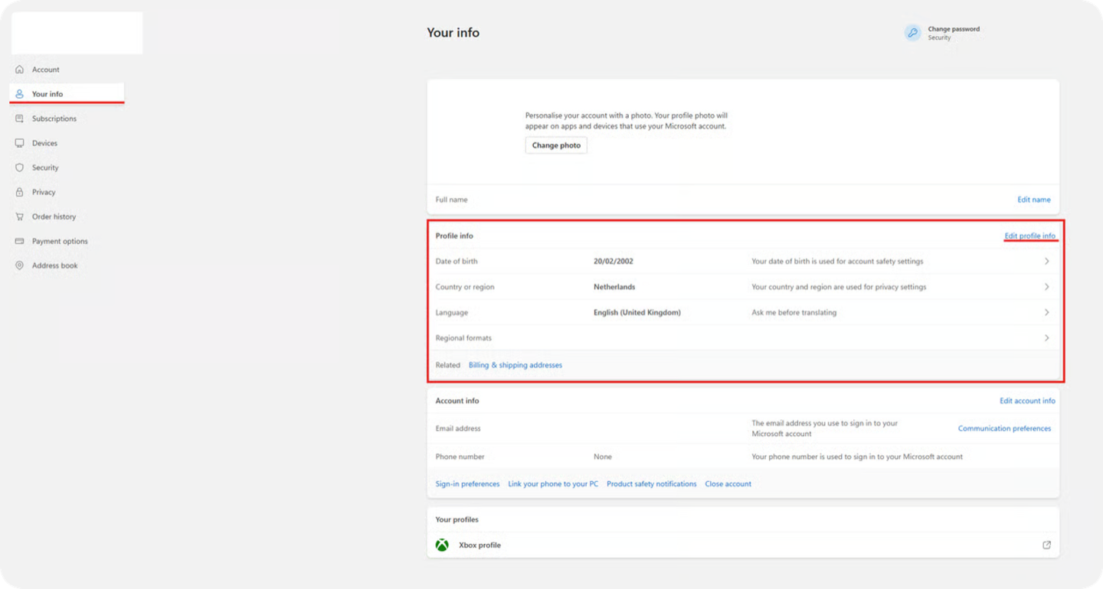This screenshot has width=1103, height=589.
Task: Expand the Country or region row chevron
Action: [1046, 287]
